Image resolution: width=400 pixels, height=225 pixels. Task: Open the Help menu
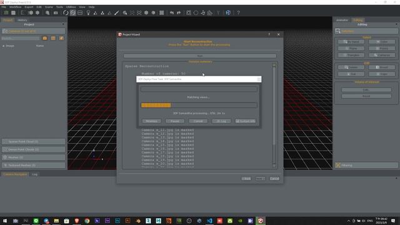91,7
